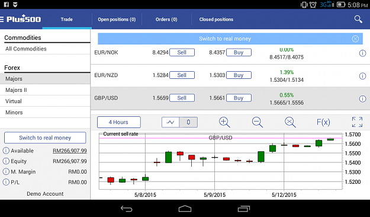Switch chart to candlestick view
Viewport: 370px width, 217px height.
click(188, 122)
